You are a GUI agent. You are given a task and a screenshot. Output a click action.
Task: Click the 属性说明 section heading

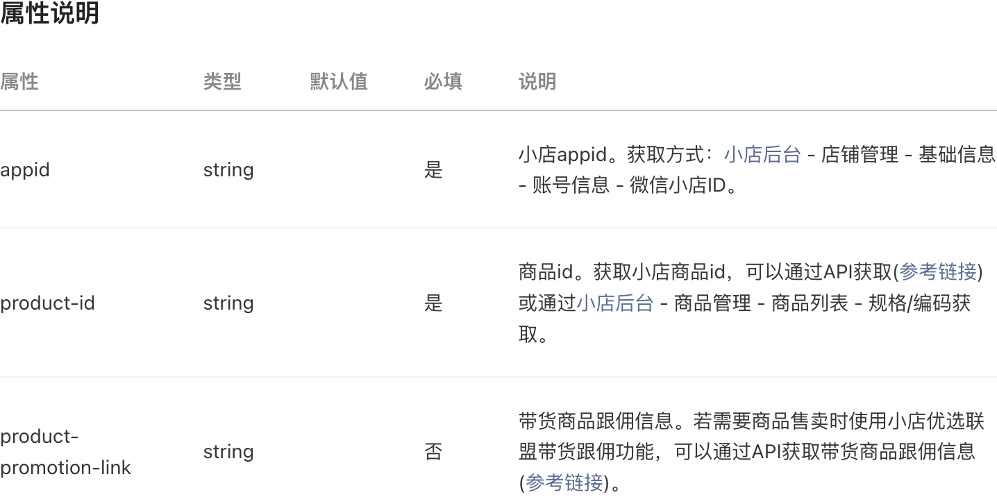(50, 12)
